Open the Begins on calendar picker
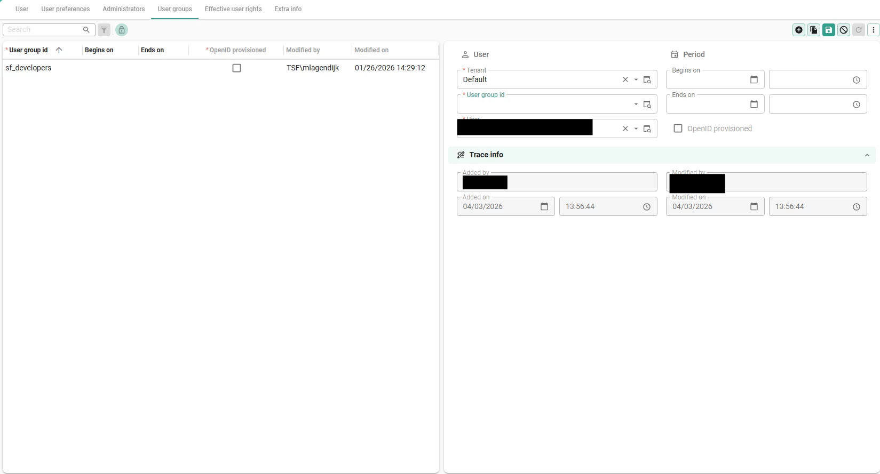The height and width of the screenshot is (474, 880). 754,80
